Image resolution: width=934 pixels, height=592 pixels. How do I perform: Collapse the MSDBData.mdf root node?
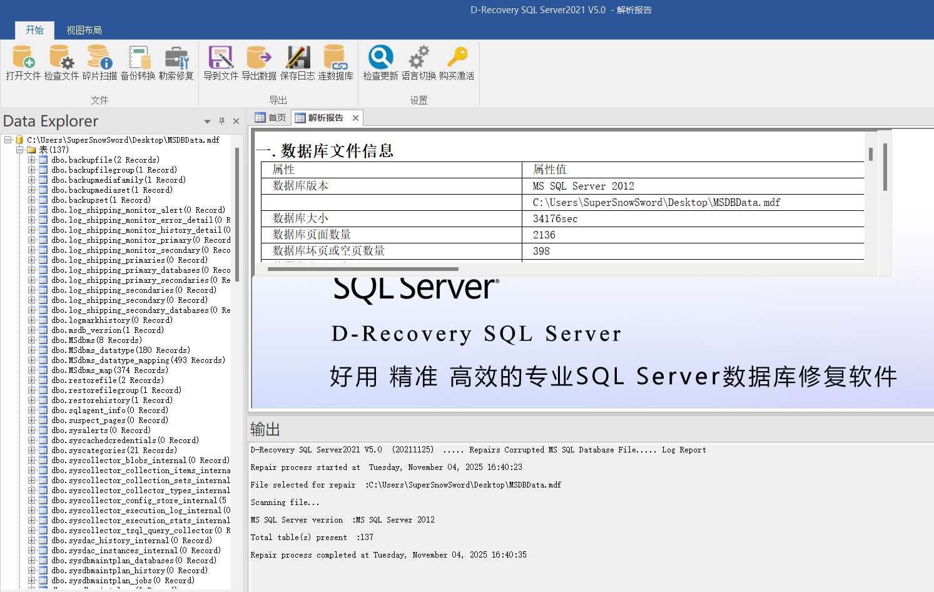8,140
